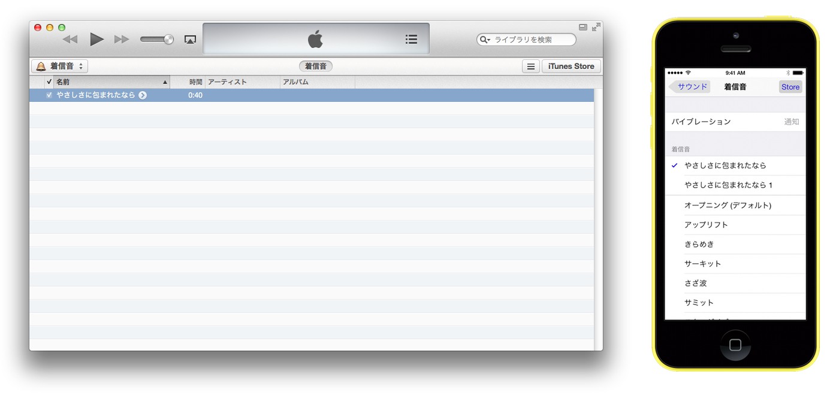
Task: Open the 着信音 library dropdown selector
Action: [x=59, y=67]
